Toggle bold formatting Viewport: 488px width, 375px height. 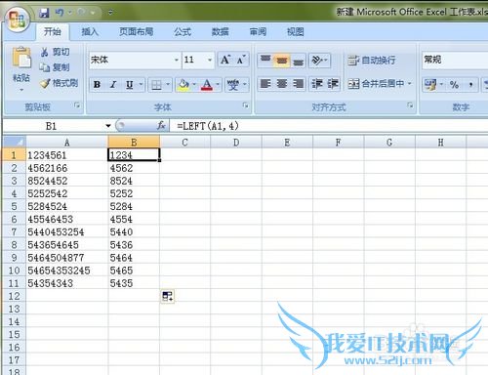point(97,85)
